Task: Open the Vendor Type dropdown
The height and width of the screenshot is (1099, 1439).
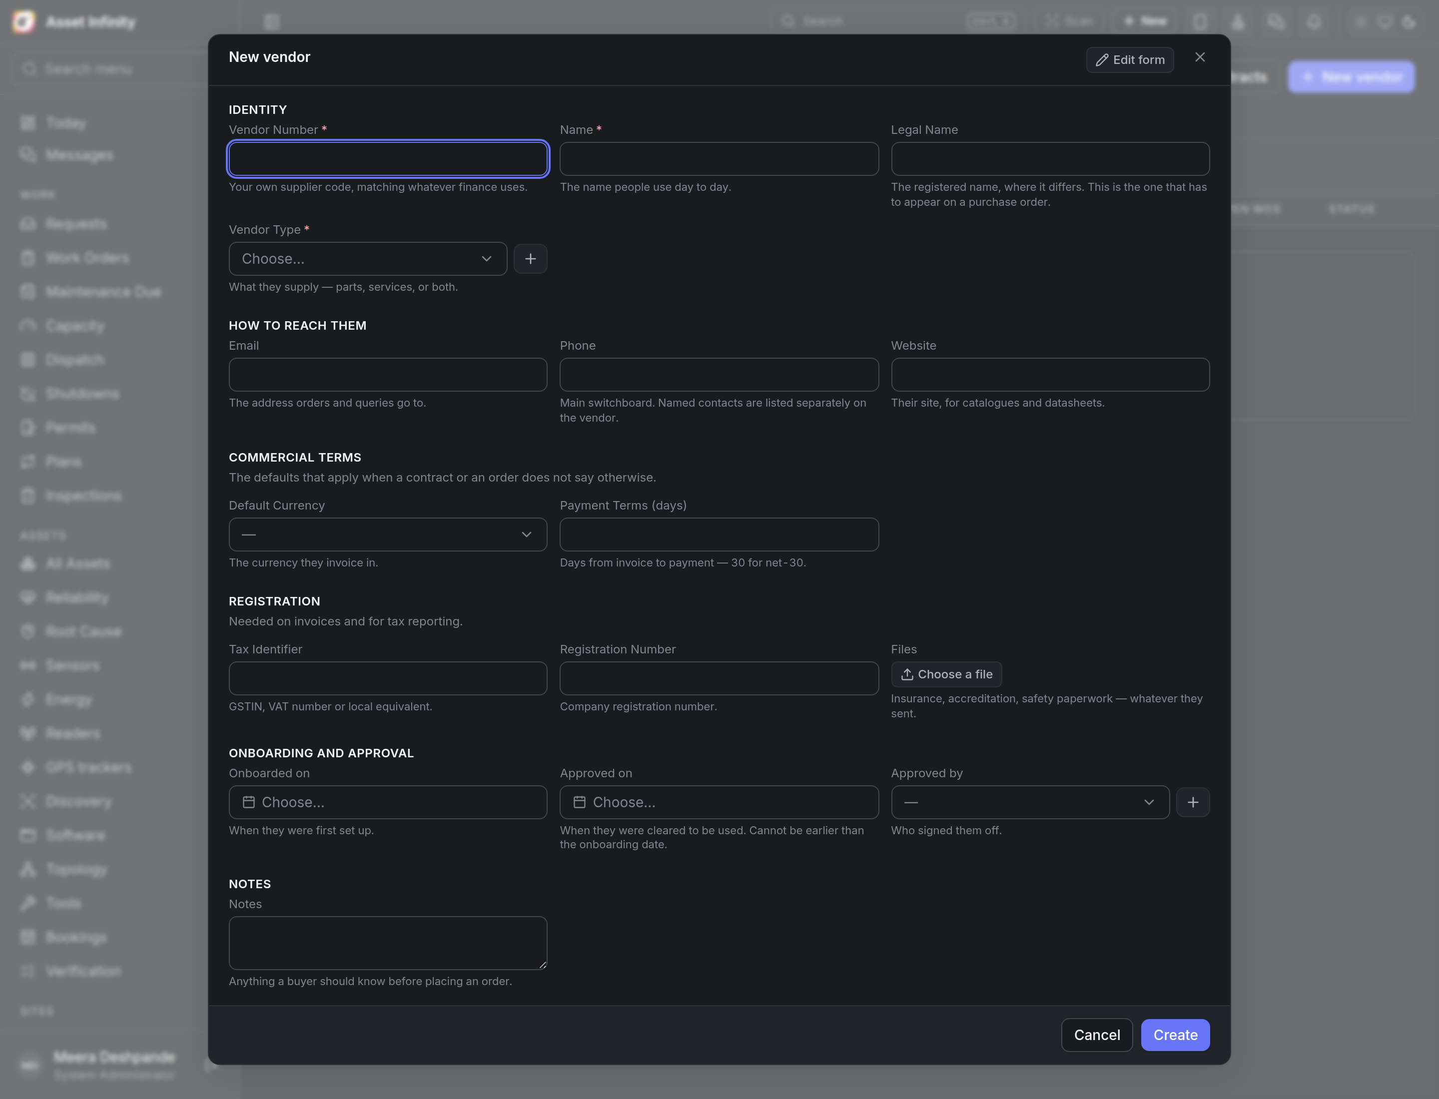Action: [367, 258]
